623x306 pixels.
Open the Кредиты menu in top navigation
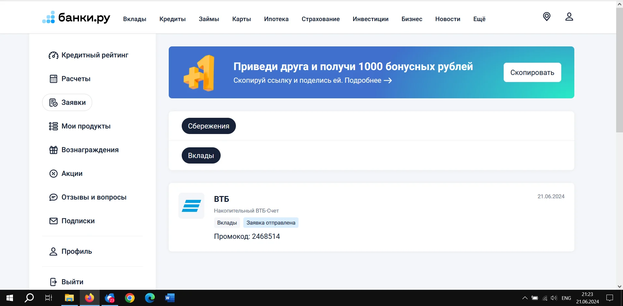tap(172, 19)
